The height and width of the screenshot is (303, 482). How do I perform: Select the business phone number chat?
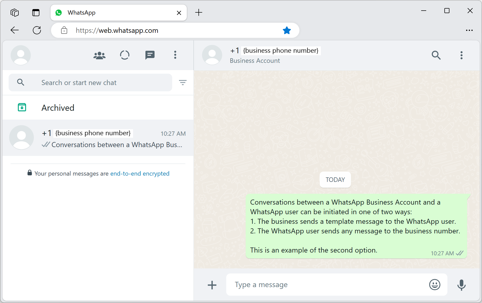click(98, 138)
